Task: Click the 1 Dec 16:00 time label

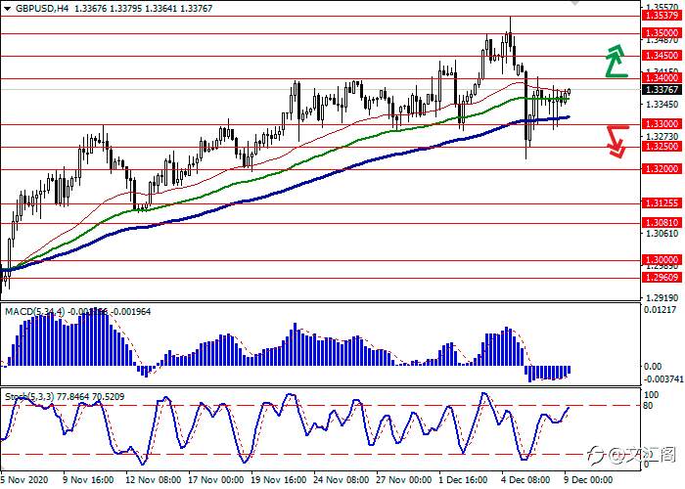Action: click(x=465, y=480)
